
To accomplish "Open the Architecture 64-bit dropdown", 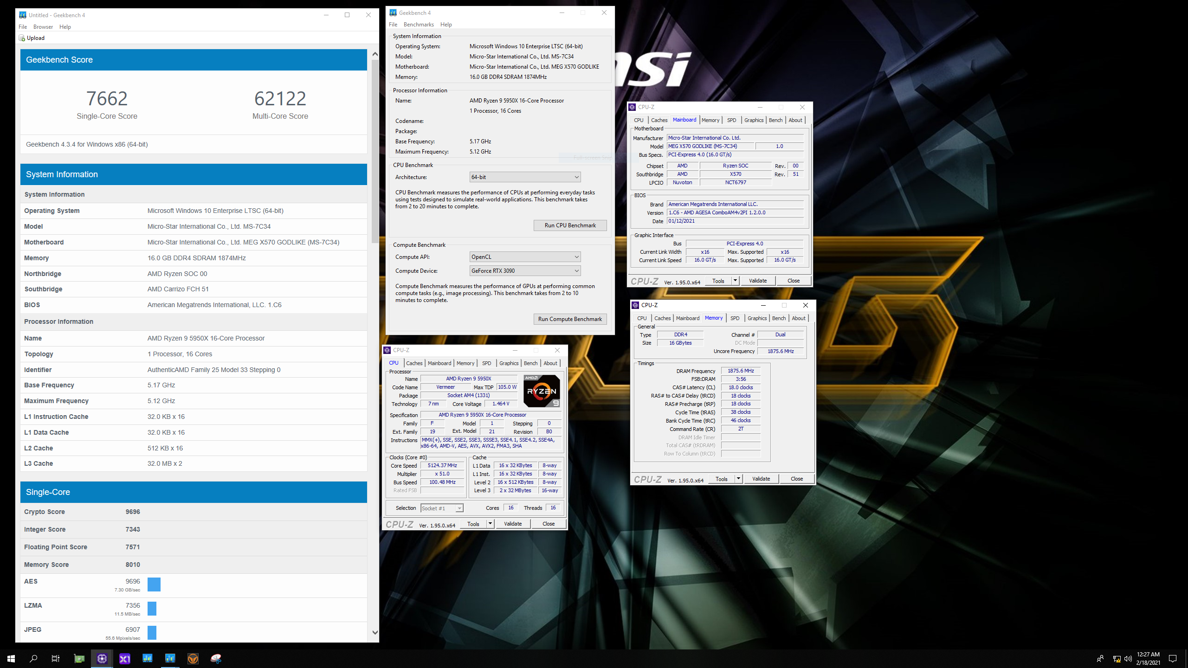I will (x=525, y=177).
